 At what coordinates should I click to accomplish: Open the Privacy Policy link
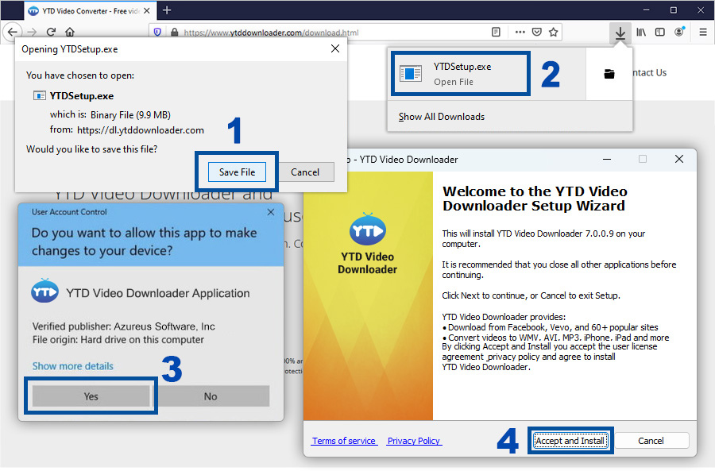(414, 441)
